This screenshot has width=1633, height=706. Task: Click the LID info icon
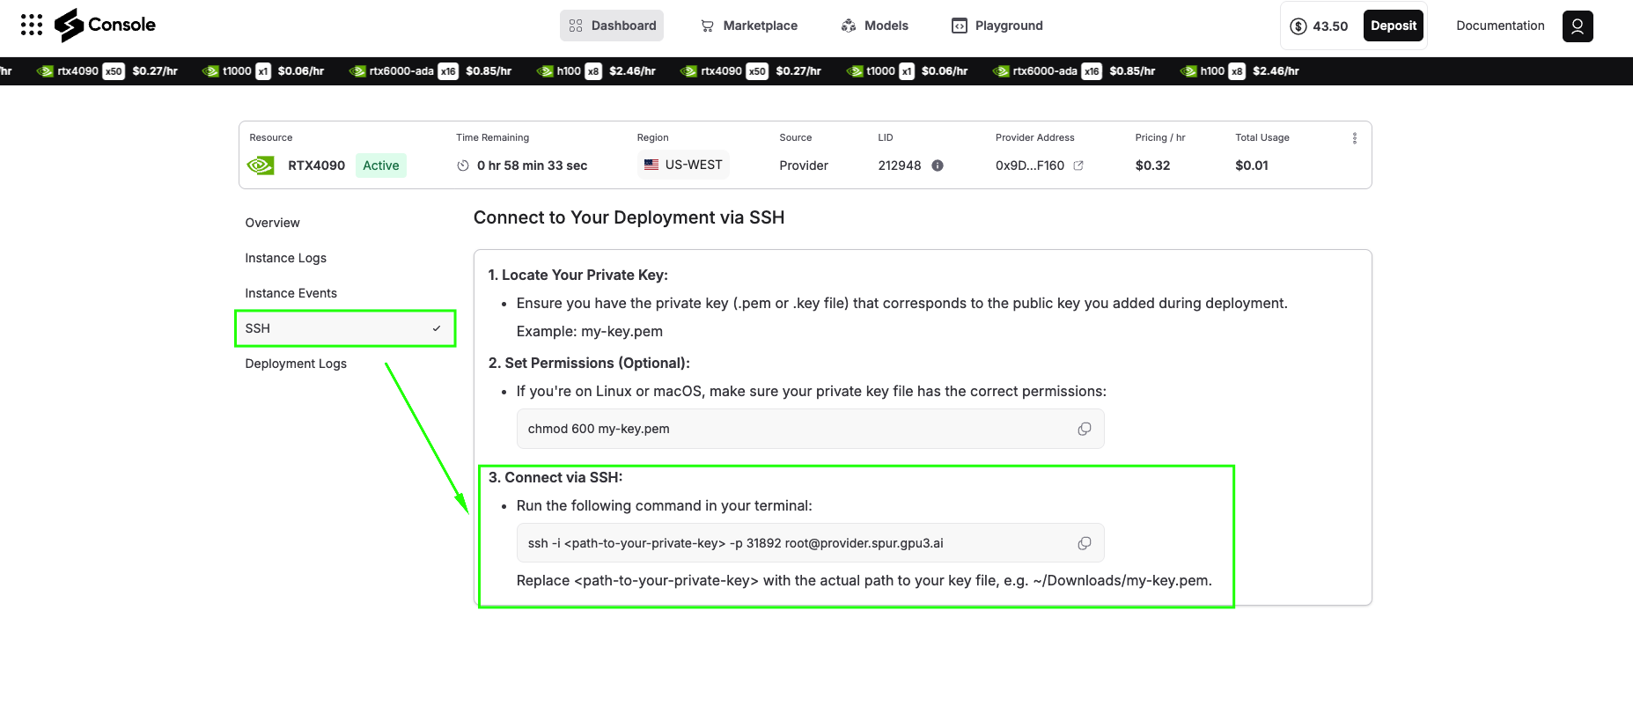point(938,165)
